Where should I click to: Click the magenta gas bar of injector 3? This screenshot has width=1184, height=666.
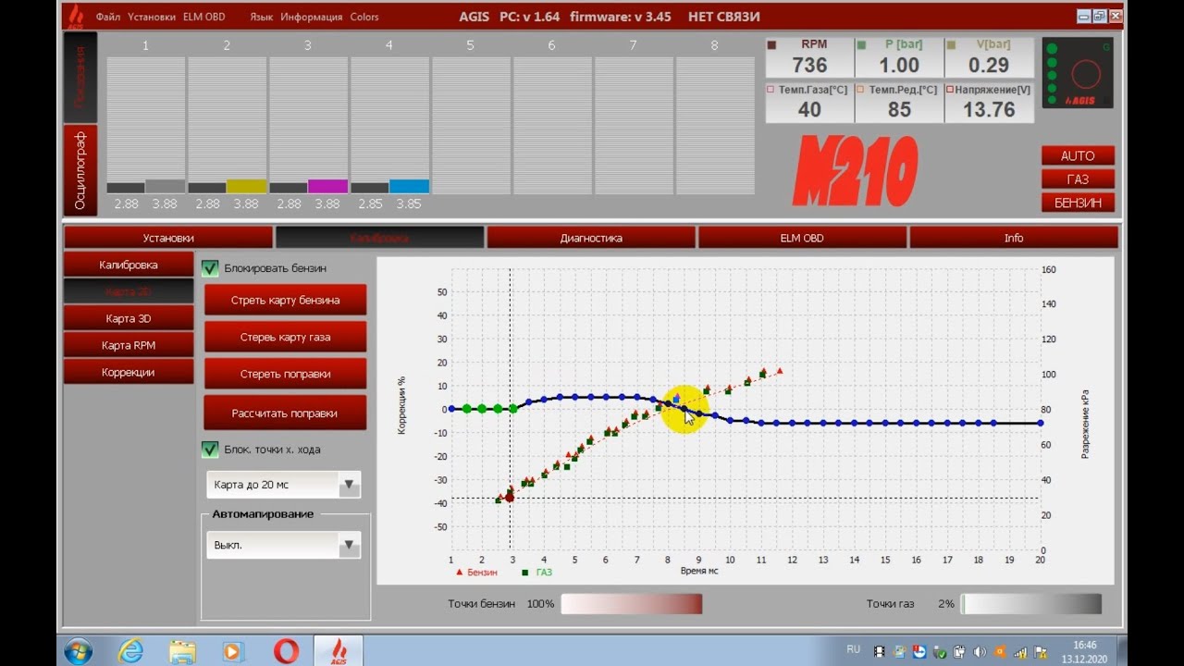[328, 186]
